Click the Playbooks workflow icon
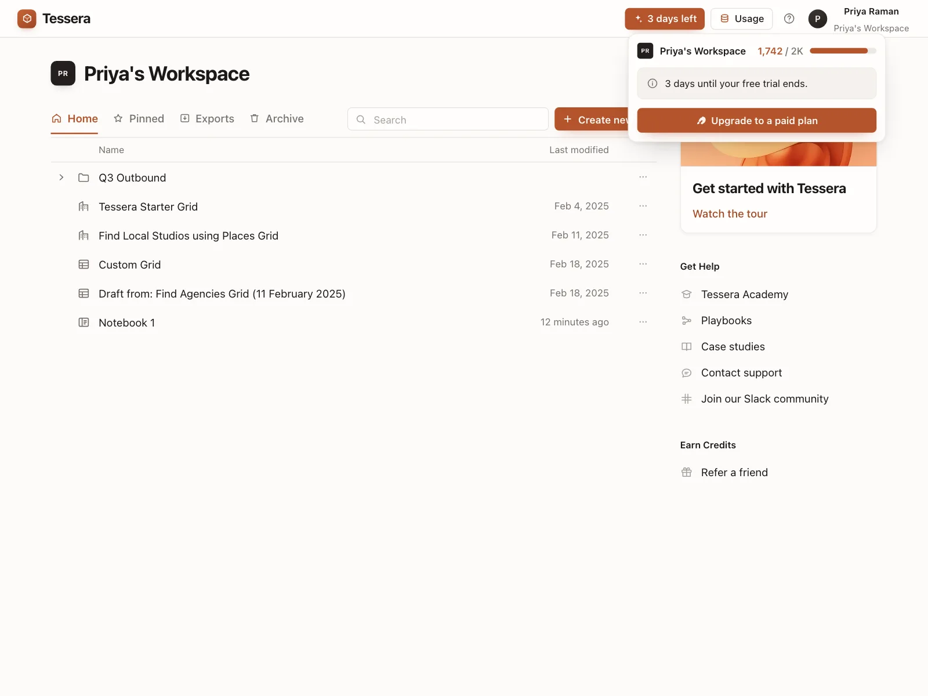 tap(687, 321)
